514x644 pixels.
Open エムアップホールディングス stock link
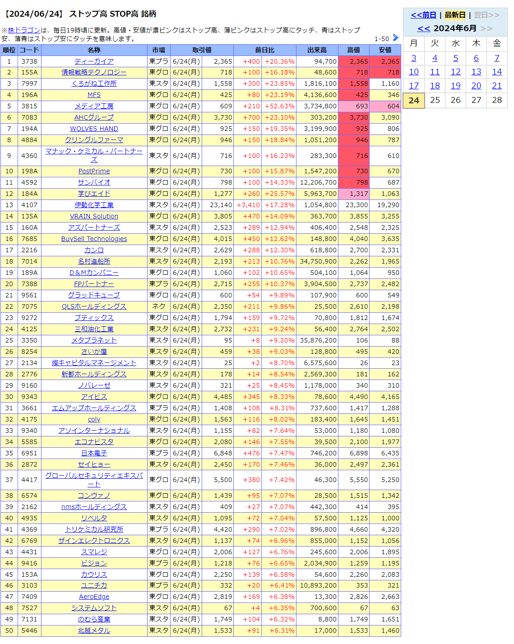[x=94, y=408]
